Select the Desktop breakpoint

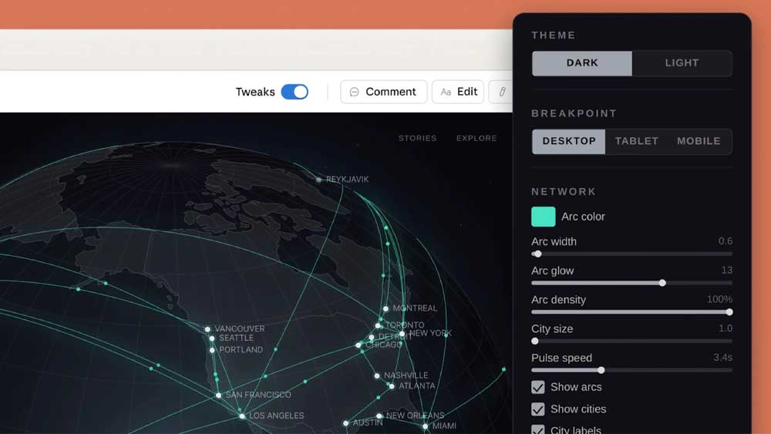coord(569,141)
